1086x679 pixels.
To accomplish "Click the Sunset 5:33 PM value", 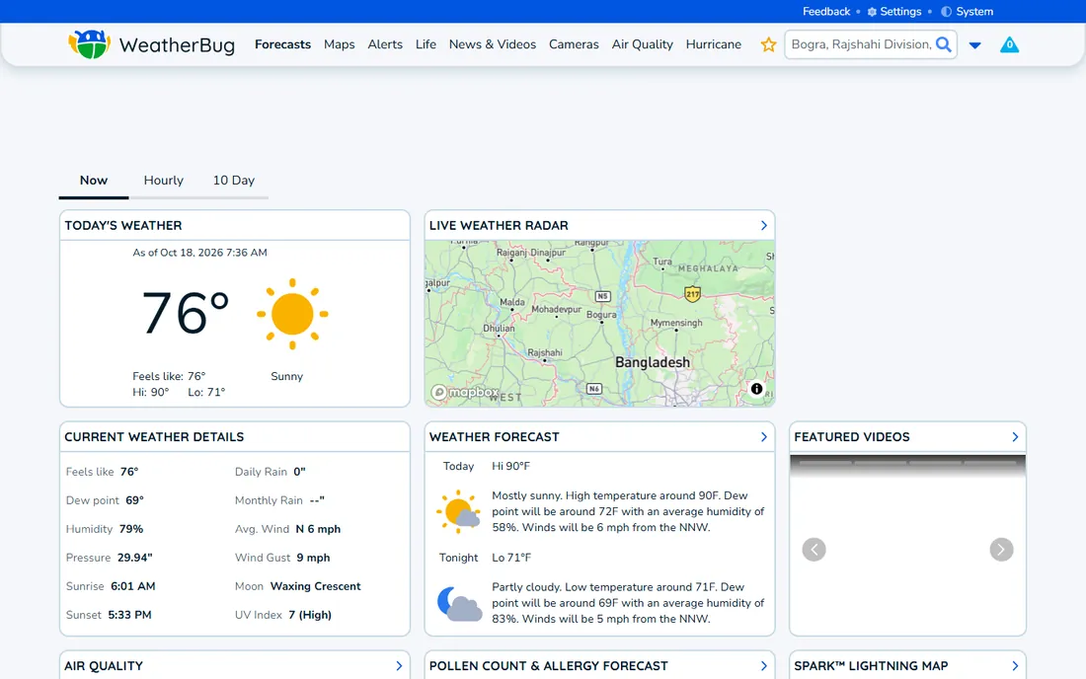I will point(129,615).
